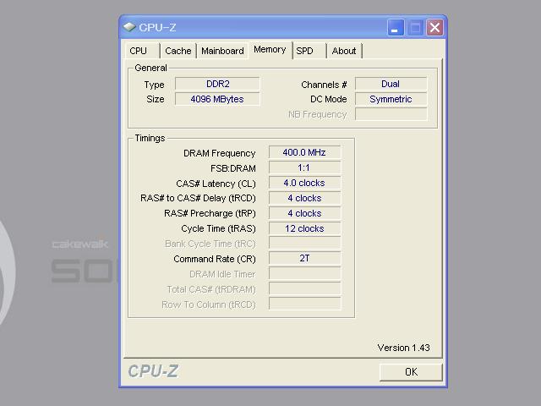Click the DDR2 type field

(217, 84)
